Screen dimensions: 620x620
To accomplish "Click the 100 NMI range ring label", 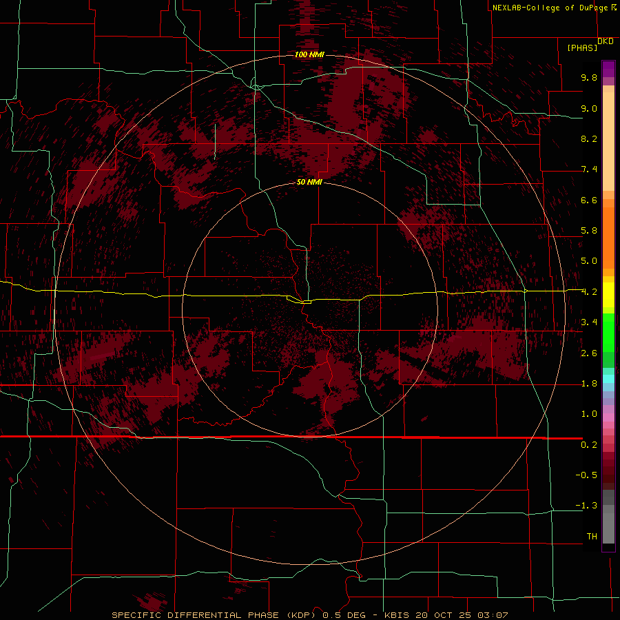I will [309, 54].
